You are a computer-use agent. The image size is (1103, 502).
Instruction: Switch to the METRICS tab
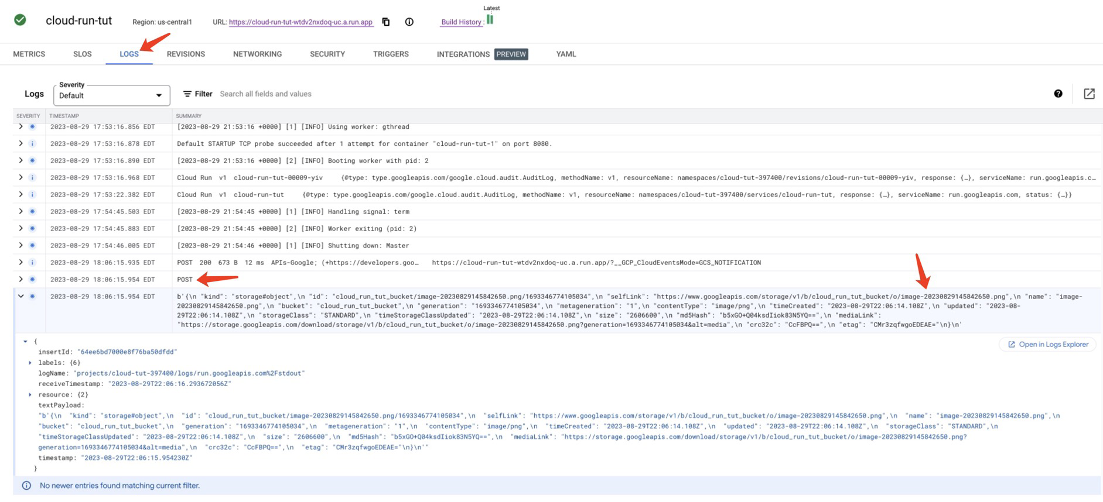pyautogui.click(x=29, y=54)
